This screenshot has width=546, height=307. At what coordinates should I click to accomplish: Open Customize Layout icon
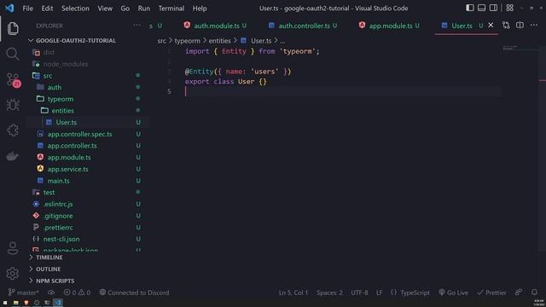510,8
